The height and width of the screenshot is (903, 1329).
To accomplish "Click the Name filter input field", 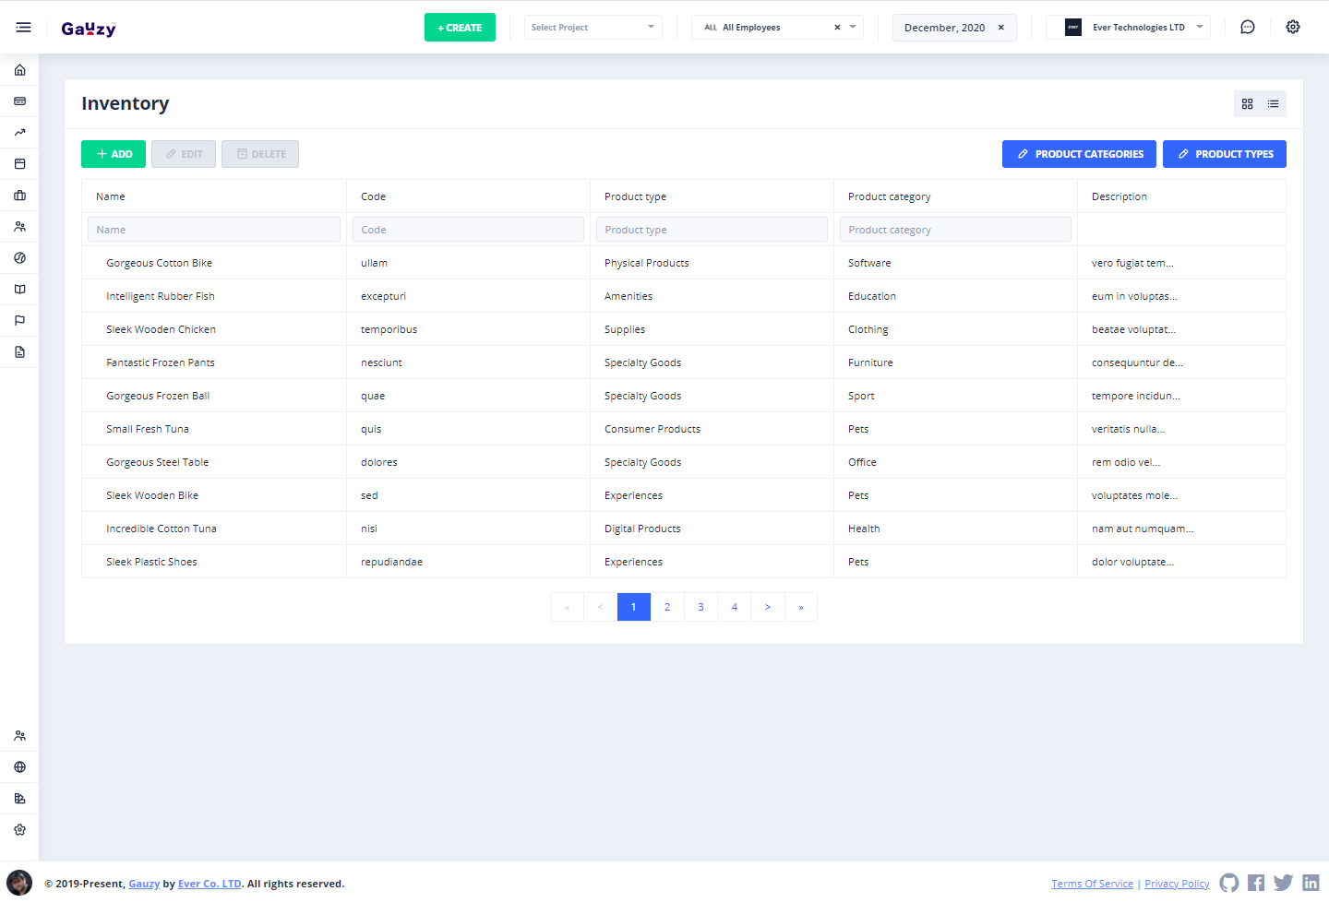I will (x=214, y=230).
